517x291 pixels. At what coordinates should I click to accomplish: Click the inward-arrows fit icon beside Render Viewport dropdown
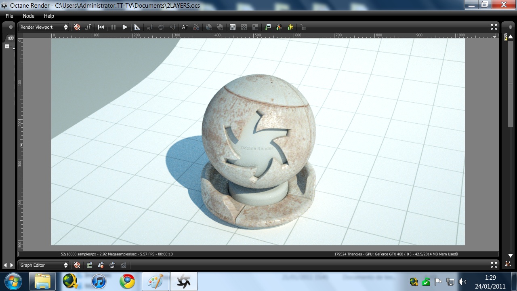coord(88,27)
